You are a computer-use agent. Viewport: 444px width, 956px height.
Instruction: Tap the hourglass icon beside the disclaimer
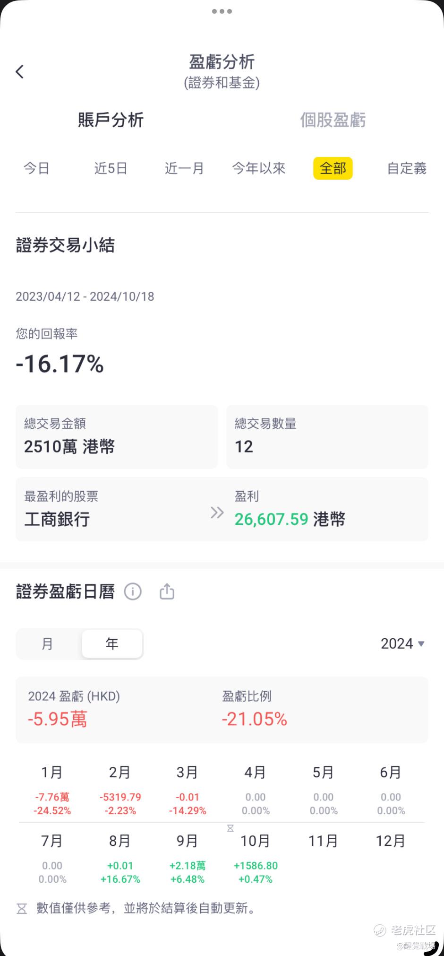pos(22,909)
